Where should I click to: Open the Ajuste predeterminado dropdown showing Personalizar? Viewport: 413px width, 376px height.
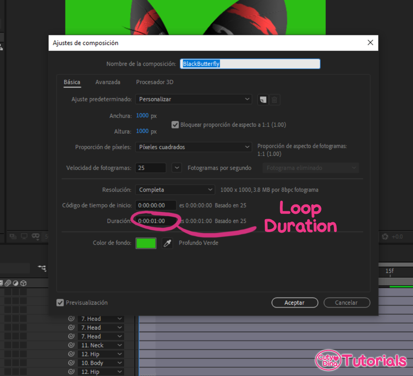tap(194, 100)
